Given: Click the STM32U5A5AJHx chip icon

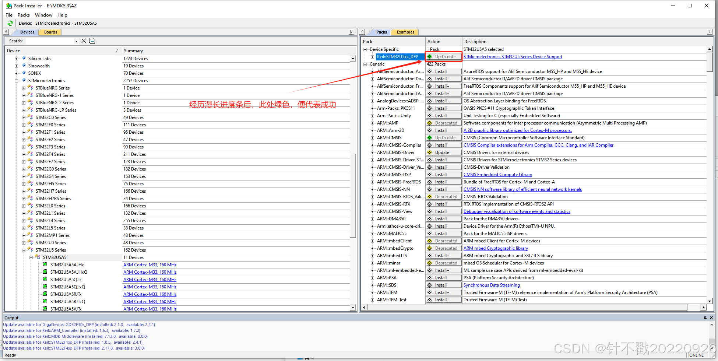Looking at the screenshot, I should click(45, 264).
